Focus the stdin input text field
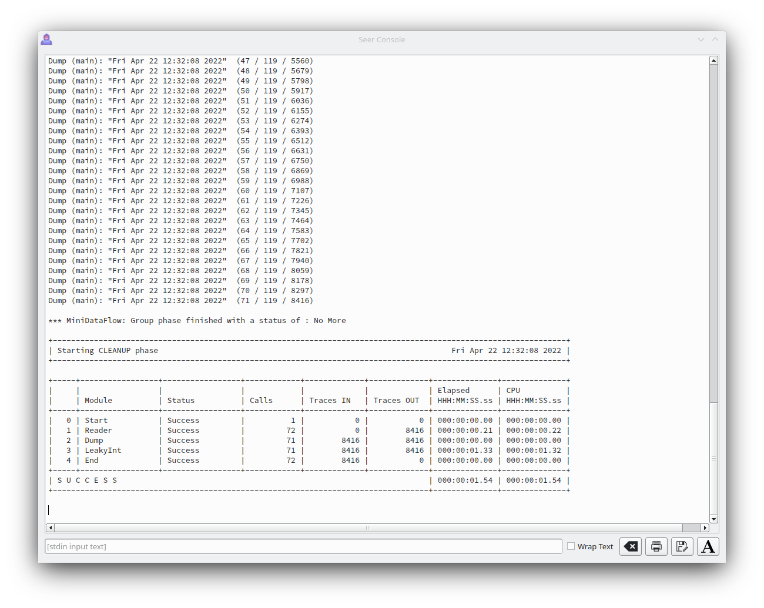This screenshot has width=764, height=608. [x=303, y=546]
